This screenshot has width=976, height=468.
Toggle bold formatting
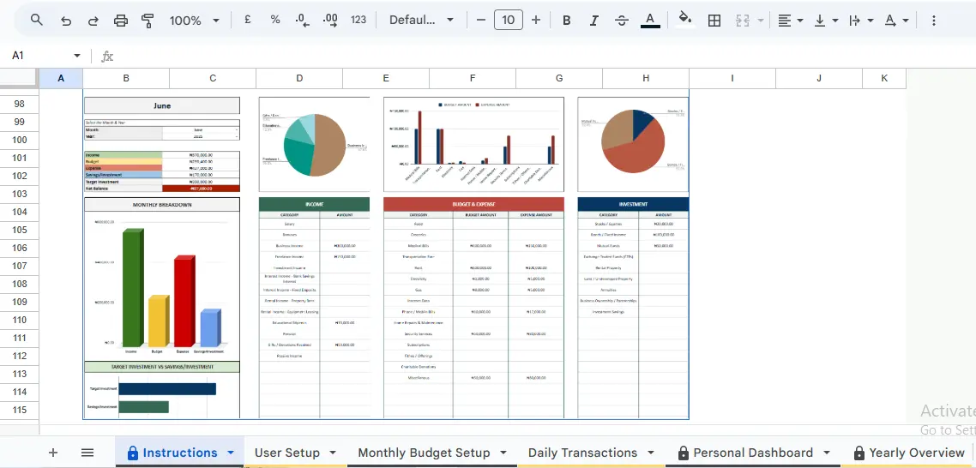(566, 21)
